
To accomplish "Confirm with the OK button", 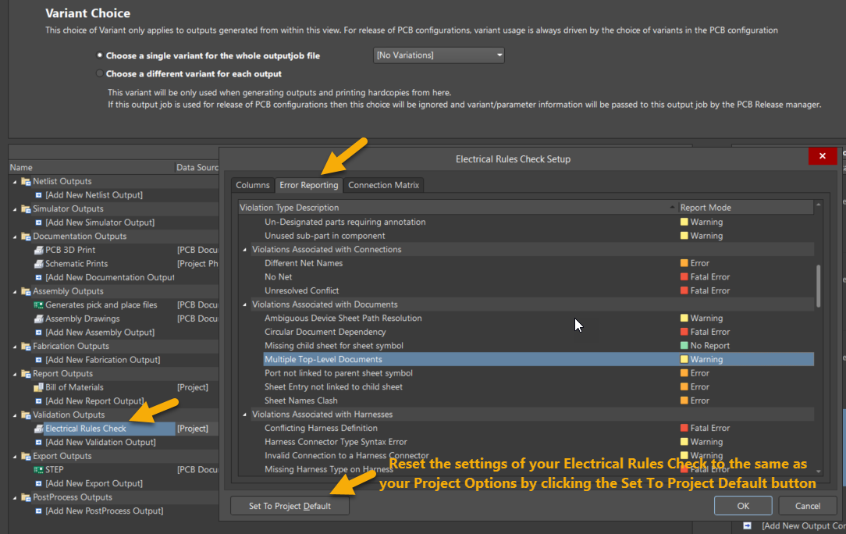I will [x=743, y=506].
